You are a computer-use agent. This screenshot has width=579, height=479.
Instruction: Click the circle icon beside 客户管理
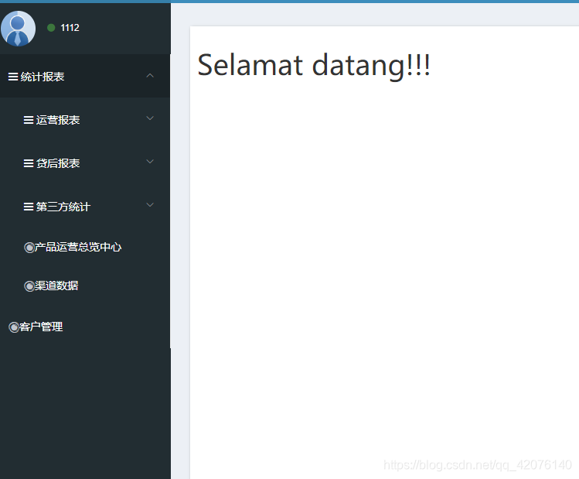[x=14, y=327]
